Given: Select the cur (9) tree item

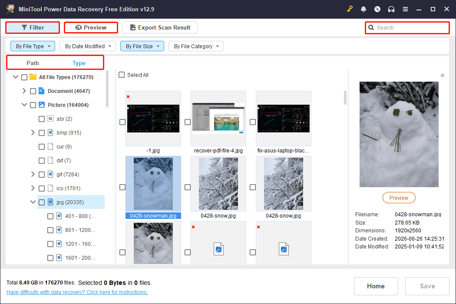Looking at the screenshot, I should (x=64, y=147).
